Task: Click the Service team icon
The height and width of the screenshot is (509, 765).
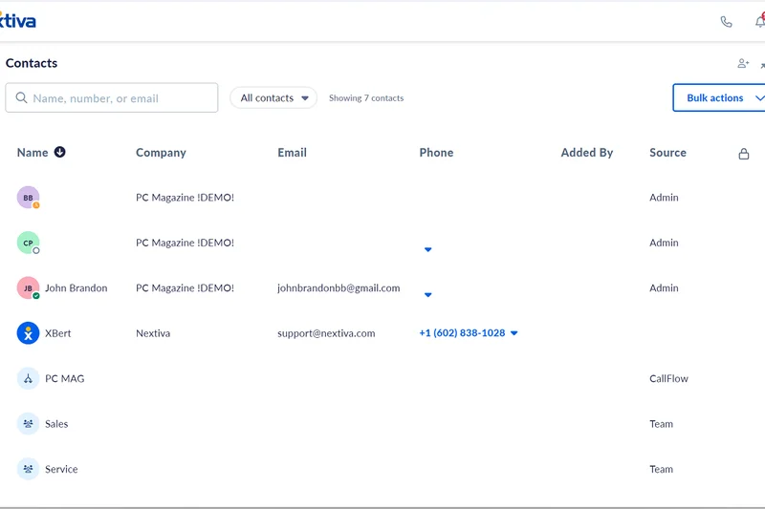Action: coord(28,469)
